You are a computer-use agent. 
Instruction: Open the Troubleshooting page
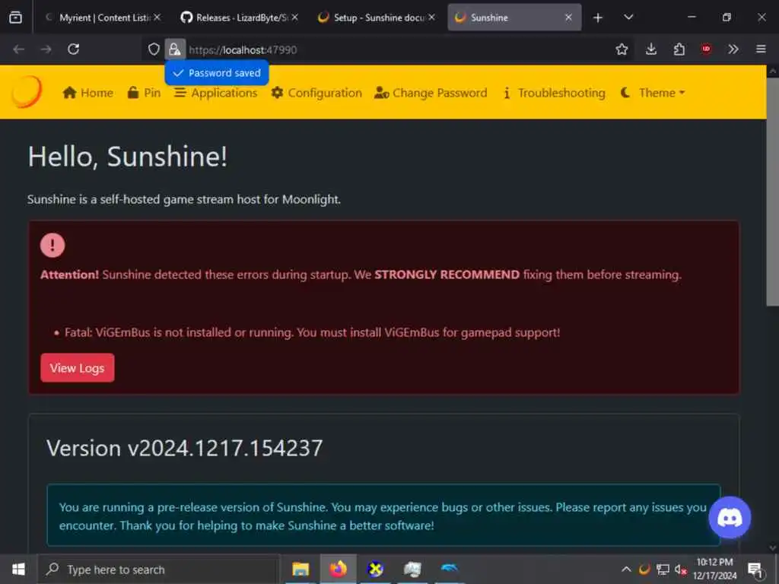554,93
